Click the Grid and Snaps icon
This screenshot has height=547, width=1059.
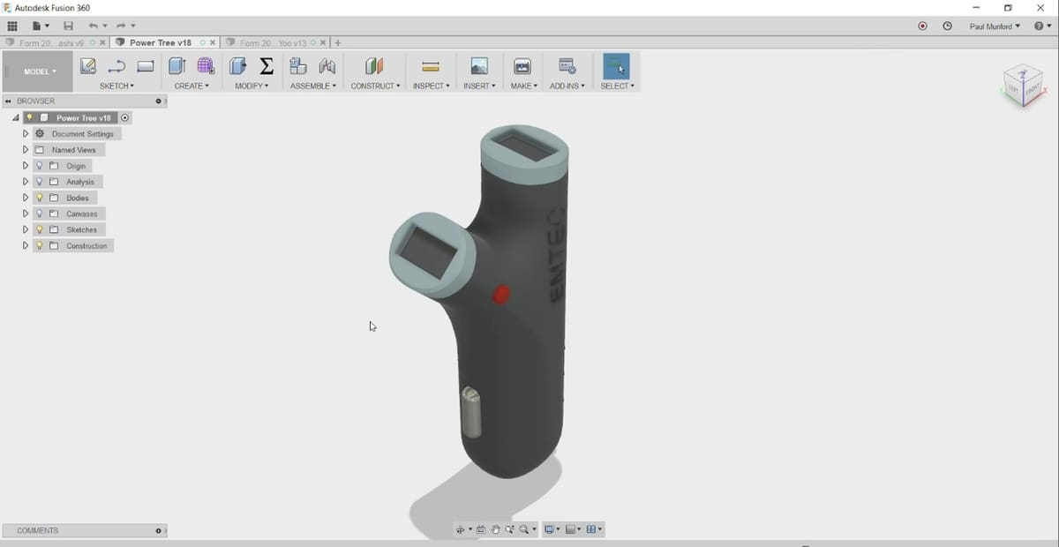[x=570, y=529]
